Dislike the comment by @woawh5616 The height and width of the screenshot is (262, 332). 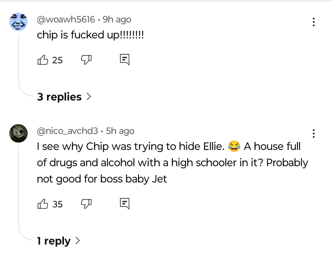point(86,60)
